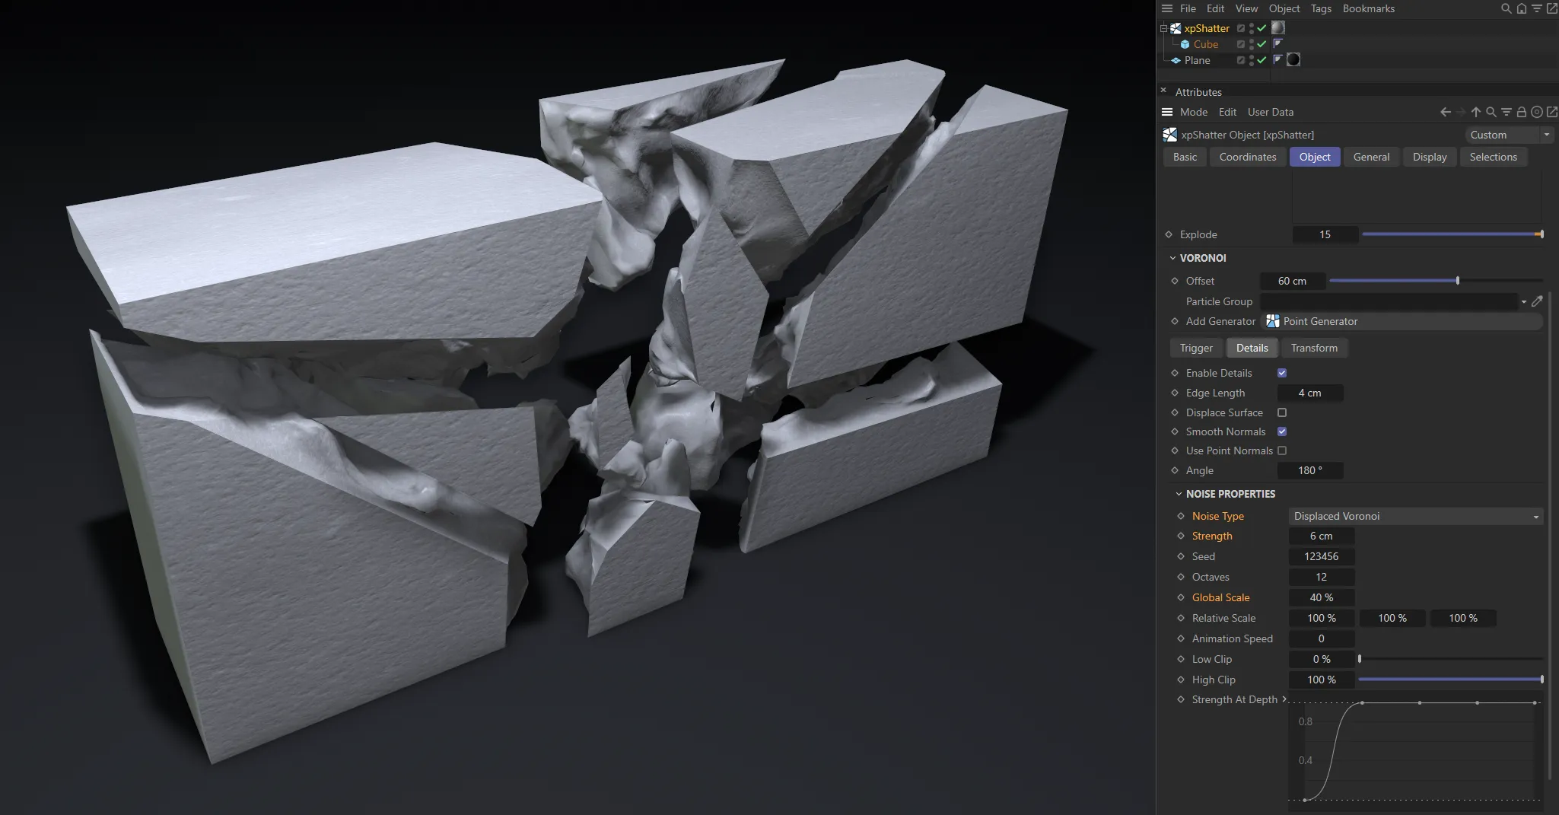Click the Plane object icon
This screenshot has width=1559, height=815.
pyautogui.click(x=1177, y=60)
